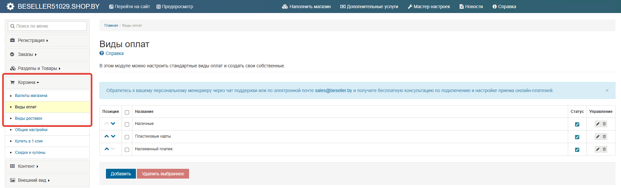This screenshot has height=188, width=621.
Task: Delete Наличные using trash icon
Action: 604,124
